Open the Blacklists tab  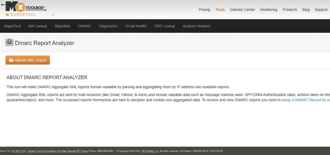(x=62, y=26)
